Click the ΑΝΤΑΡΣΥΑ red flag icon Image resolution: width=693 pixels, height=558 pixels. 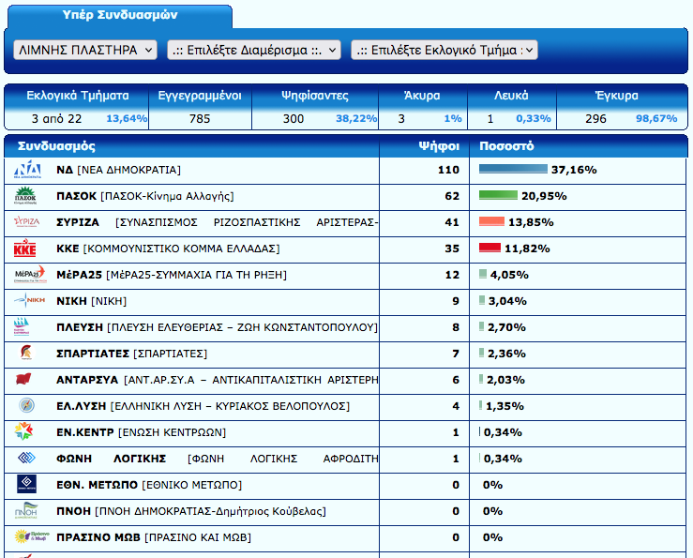25,380
